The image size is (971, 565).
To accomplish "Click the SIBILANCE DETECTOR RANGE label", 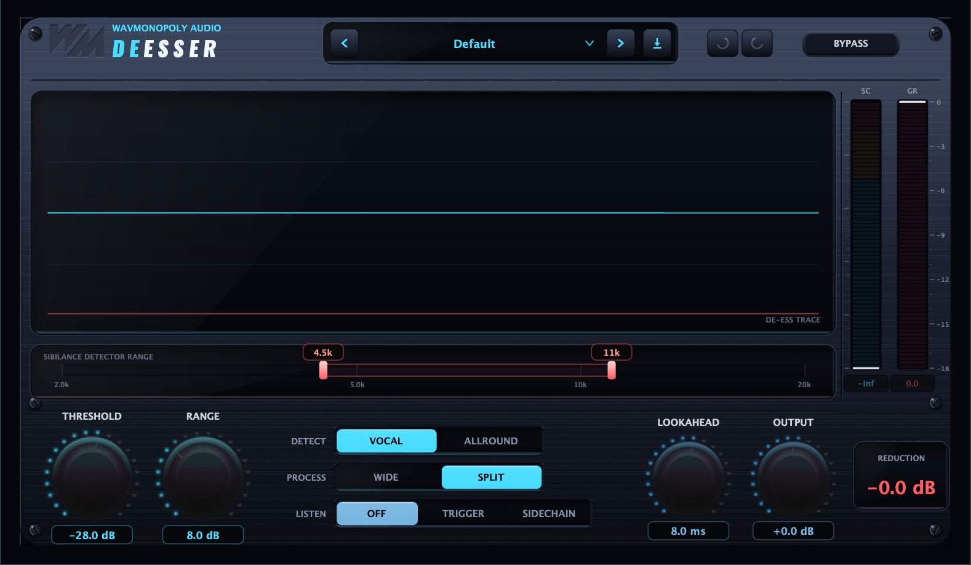I will (x=98, y=357).
